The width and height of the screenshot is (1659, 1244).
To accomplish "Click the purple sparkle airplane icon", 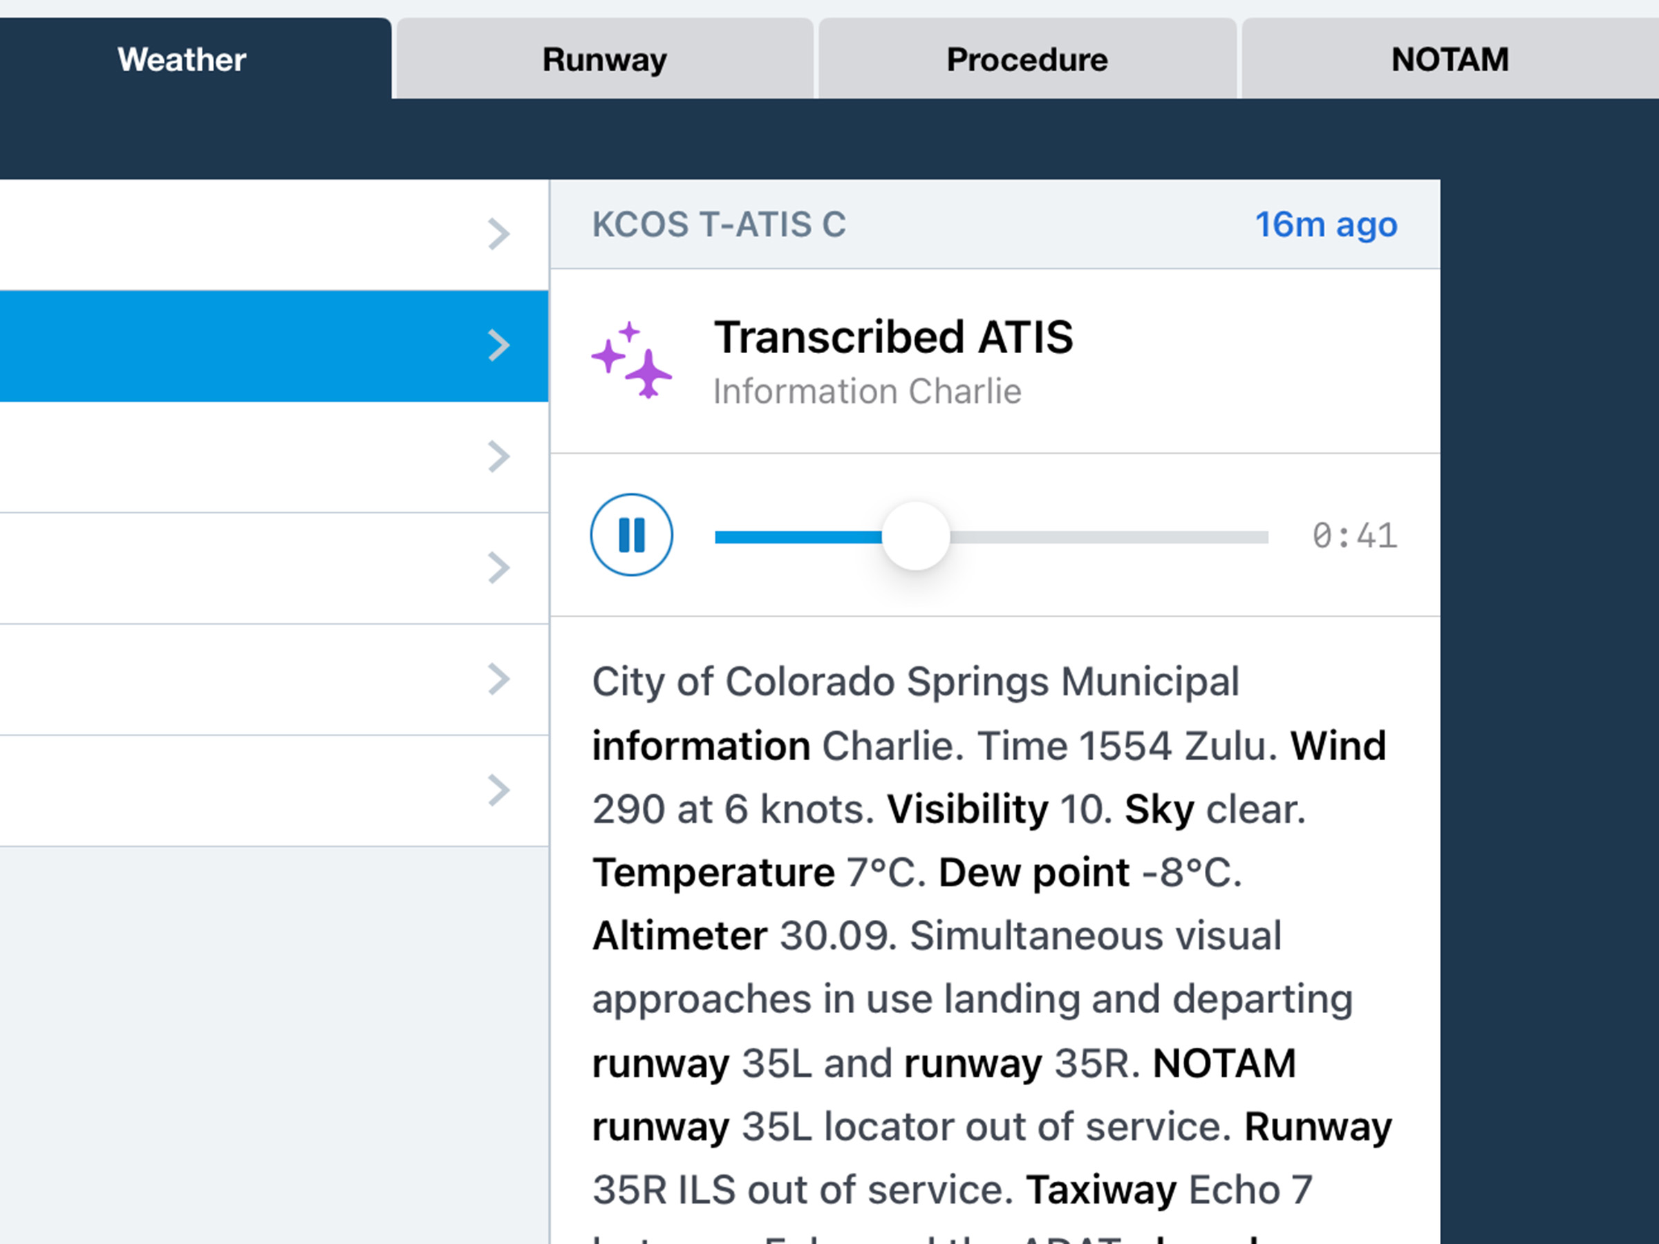I will coord(632,361).
